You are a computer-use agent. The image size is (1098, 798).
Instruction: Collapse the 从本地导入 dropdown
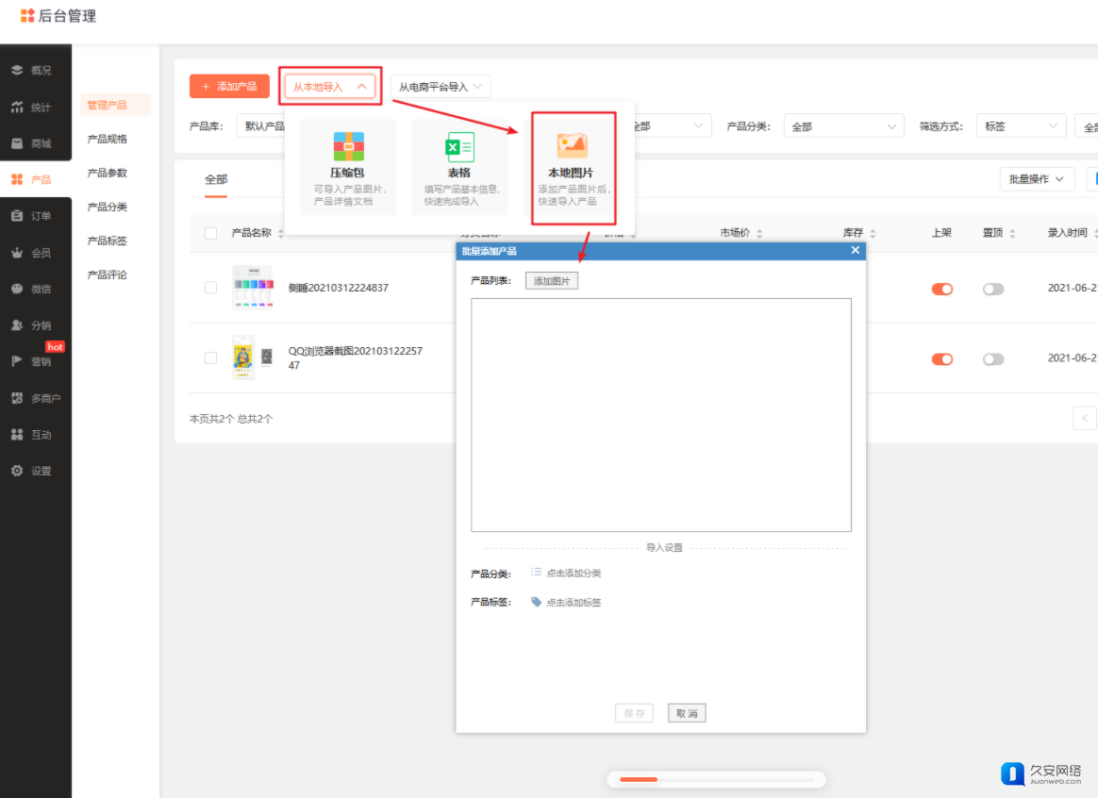pos(330,87)
